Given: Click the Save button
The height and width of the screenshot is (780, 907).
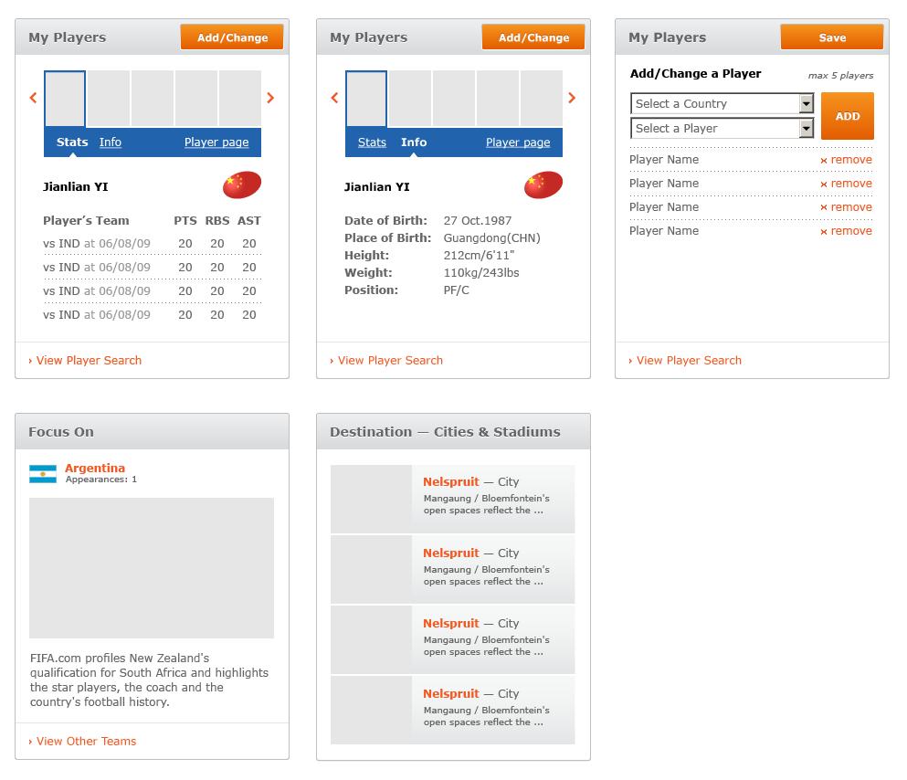Looking at the screenshot, I should pos(832,37).
